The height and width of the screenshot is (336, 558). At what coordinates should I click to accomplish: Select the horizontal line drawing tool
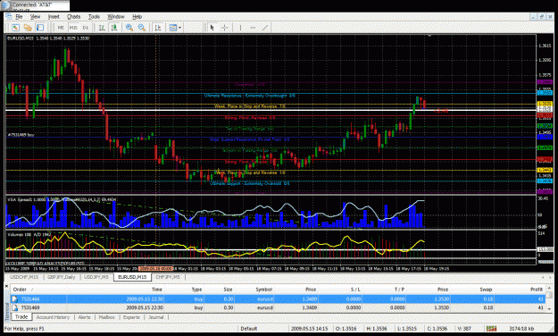coord(253,28)
